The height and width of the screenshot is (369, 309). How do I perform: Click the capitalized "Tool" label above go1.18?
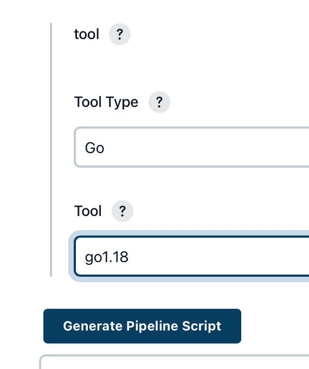[88, 211]
